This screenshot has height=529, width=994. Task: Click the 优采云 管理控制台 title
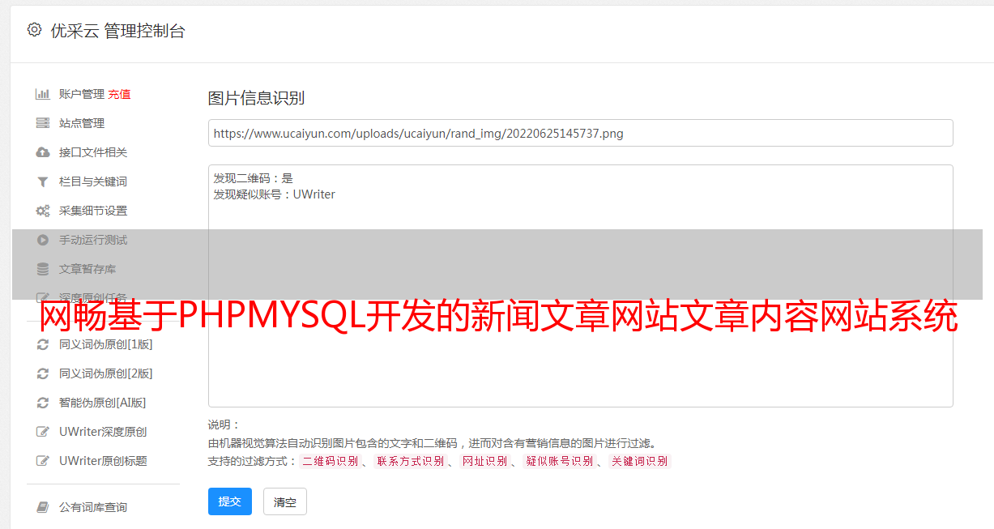tap(117, 31)
